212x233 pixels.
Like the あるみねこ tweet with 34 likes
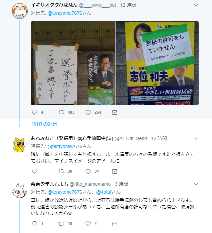point(88,171)
